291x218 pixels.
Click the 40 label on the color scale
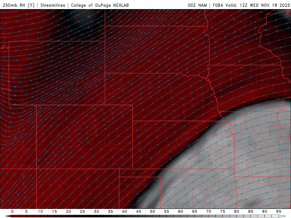[x=124, y=211]
